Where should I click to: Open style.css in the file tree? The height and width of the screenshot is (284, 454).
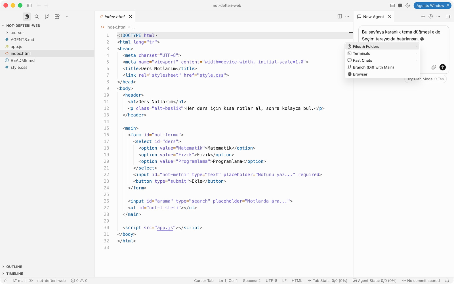pos(47,67)
